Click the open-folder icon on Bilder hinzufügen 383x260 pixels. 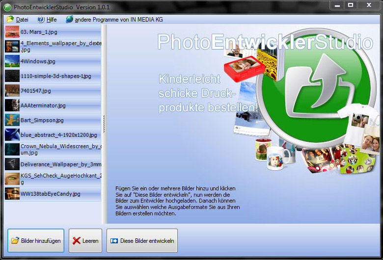(15, 240)
